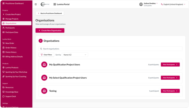This screenshot has height=108, width=189.
Task: Click Order History label in sidebar
Action: [x=11, y=48]
